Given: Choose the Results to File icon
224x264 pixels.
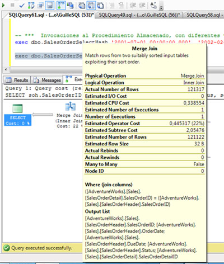Looking at the screenshot, I should coord(101,6).
